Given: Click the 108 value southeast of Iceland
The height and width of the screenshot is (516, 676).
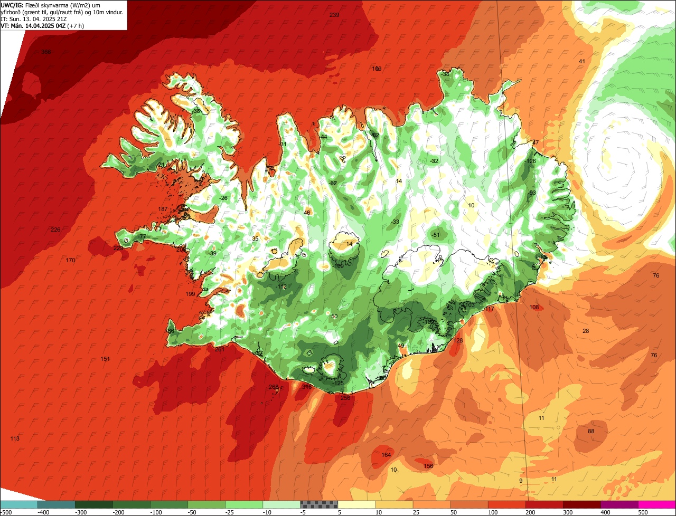Looking at the screenshot, I should pos(534,307).
